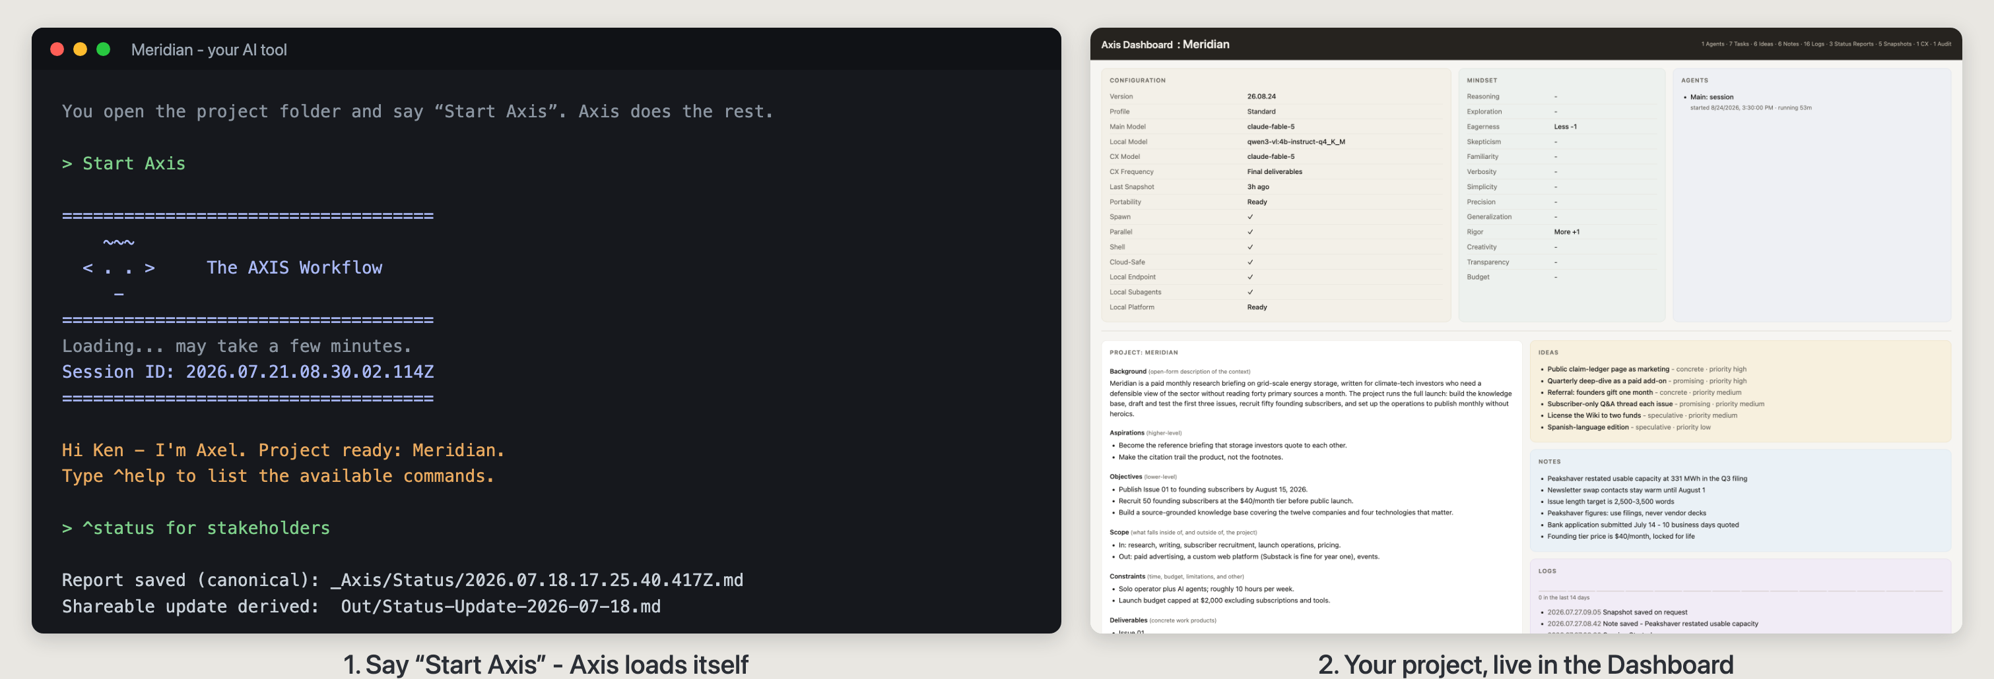Click the 'Peakshaver restated usable capacity' note
The image size is (1994, 679).
pos(1646,478)
